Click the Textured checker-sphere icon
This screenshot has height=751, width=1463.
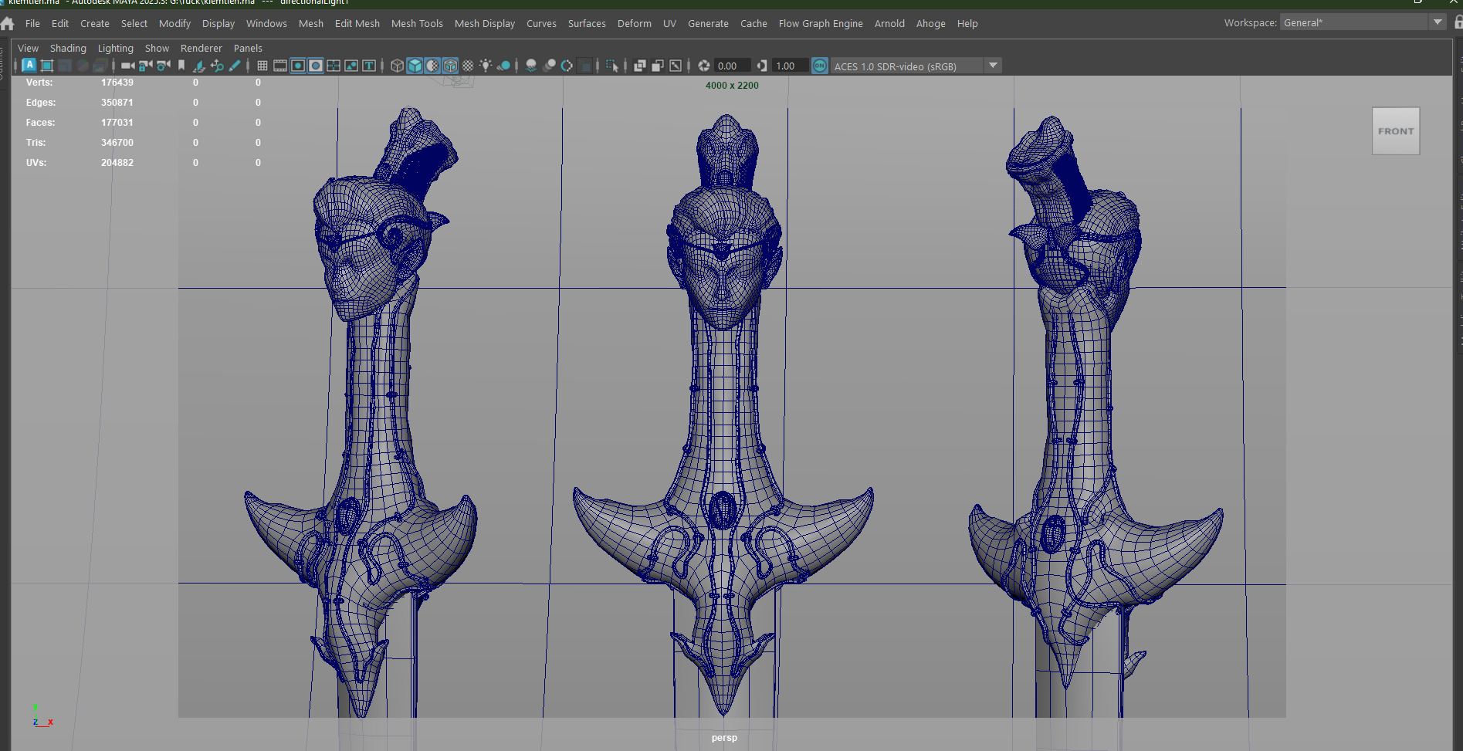pyautogui.click(x=468, y=66)
